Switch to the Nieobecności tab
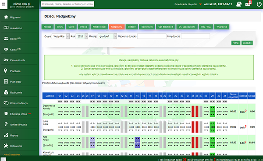 point(99,27)
